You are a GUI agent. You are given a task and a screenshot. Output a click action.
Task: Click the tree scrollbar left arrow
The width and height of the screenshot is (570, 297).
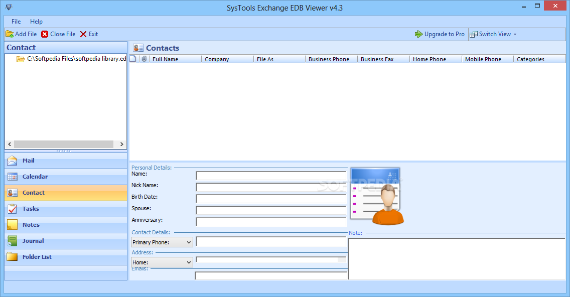(x=10, y=144)
